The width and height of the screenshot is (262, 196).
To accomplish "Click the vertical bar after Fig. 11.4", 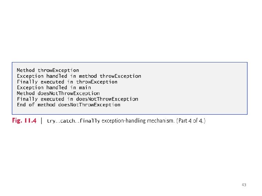I will point(41,121).
